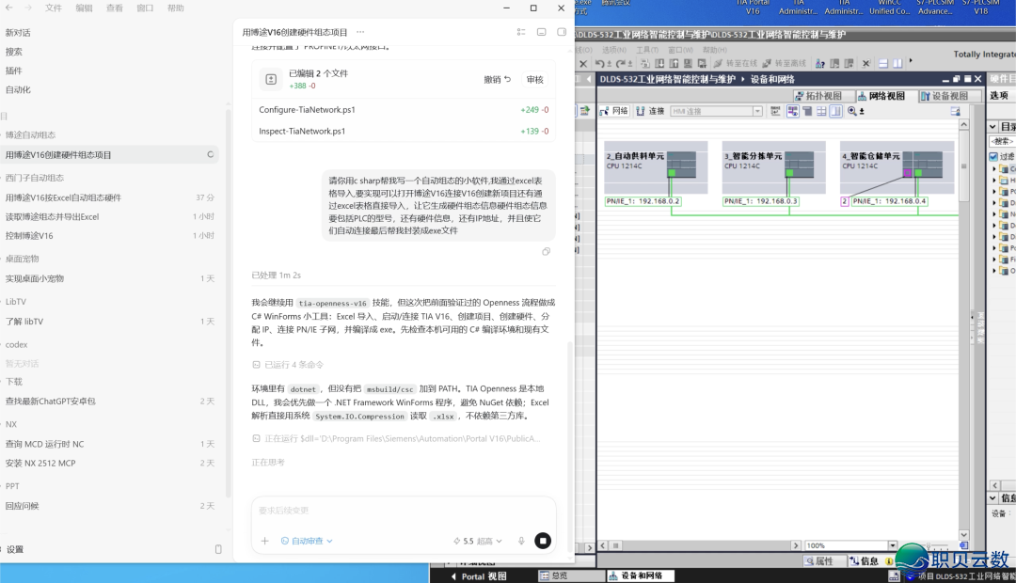Switch to Portal 视图

pyautogui.click(x=478, y=575)
